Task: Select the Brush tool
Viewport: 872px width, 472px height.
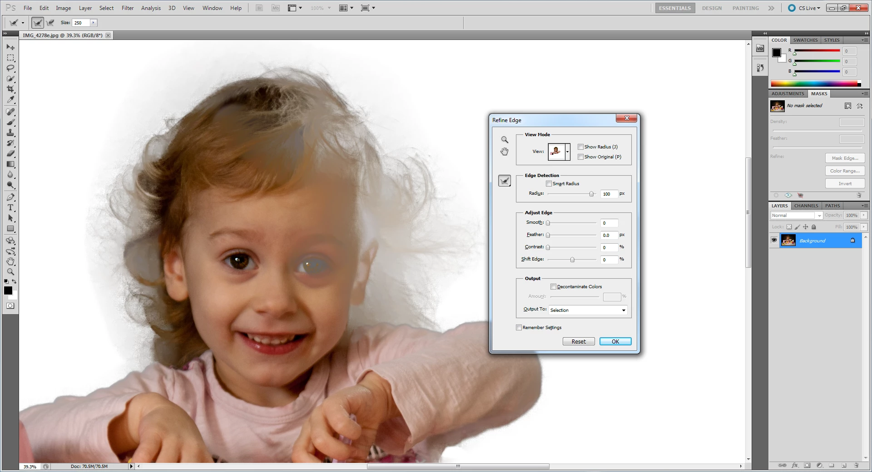Action: (10, 122)
